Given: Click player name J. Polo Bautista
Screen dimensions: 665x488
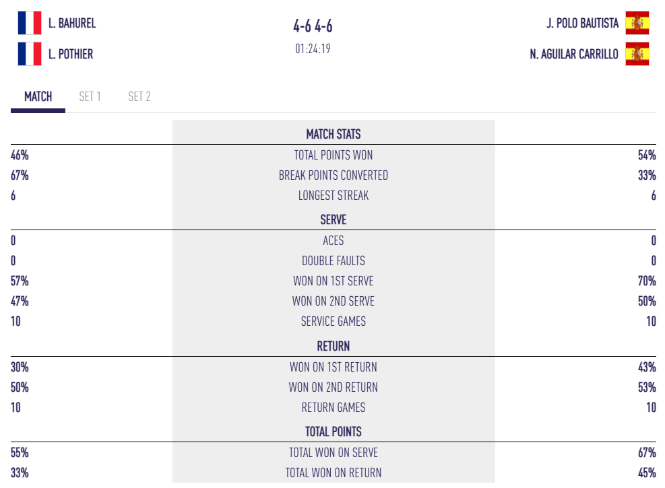Looking at the screenshot, I should (582, 23).
